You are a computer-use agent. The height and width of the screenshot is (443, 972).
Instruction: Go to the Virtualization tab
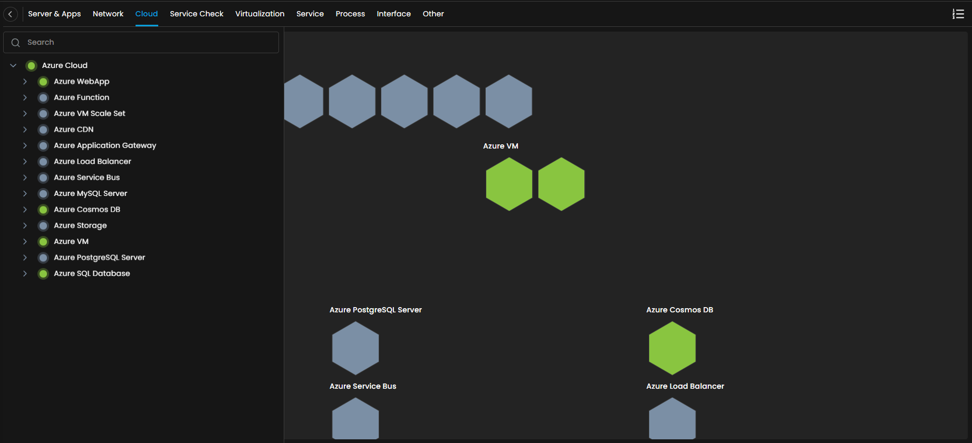[x=260, y=14]
